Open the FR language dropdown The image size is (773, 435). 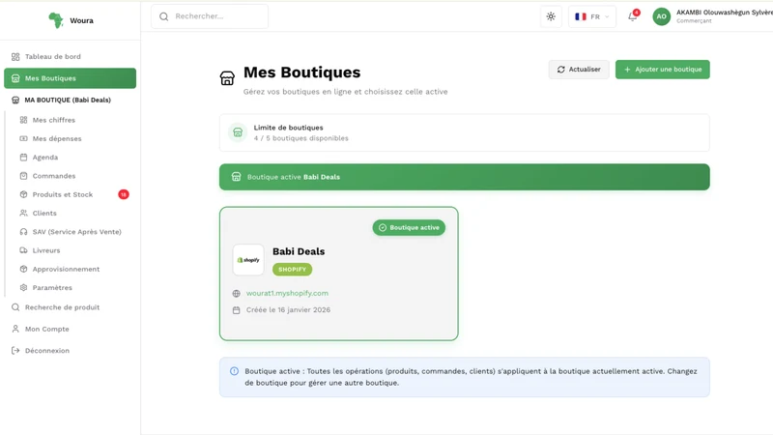591,16
